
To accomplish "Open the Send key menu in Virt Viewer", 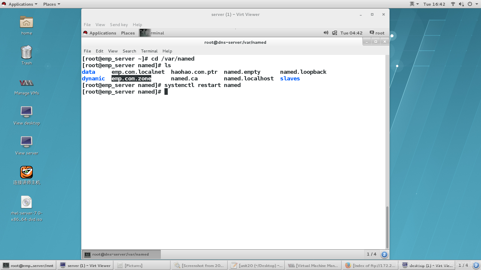I will pos(119,25).
